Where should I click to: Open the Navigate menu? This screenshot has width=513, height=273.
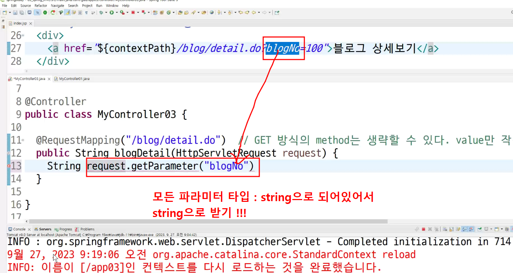pyautogui.click(x=57, y=6)
